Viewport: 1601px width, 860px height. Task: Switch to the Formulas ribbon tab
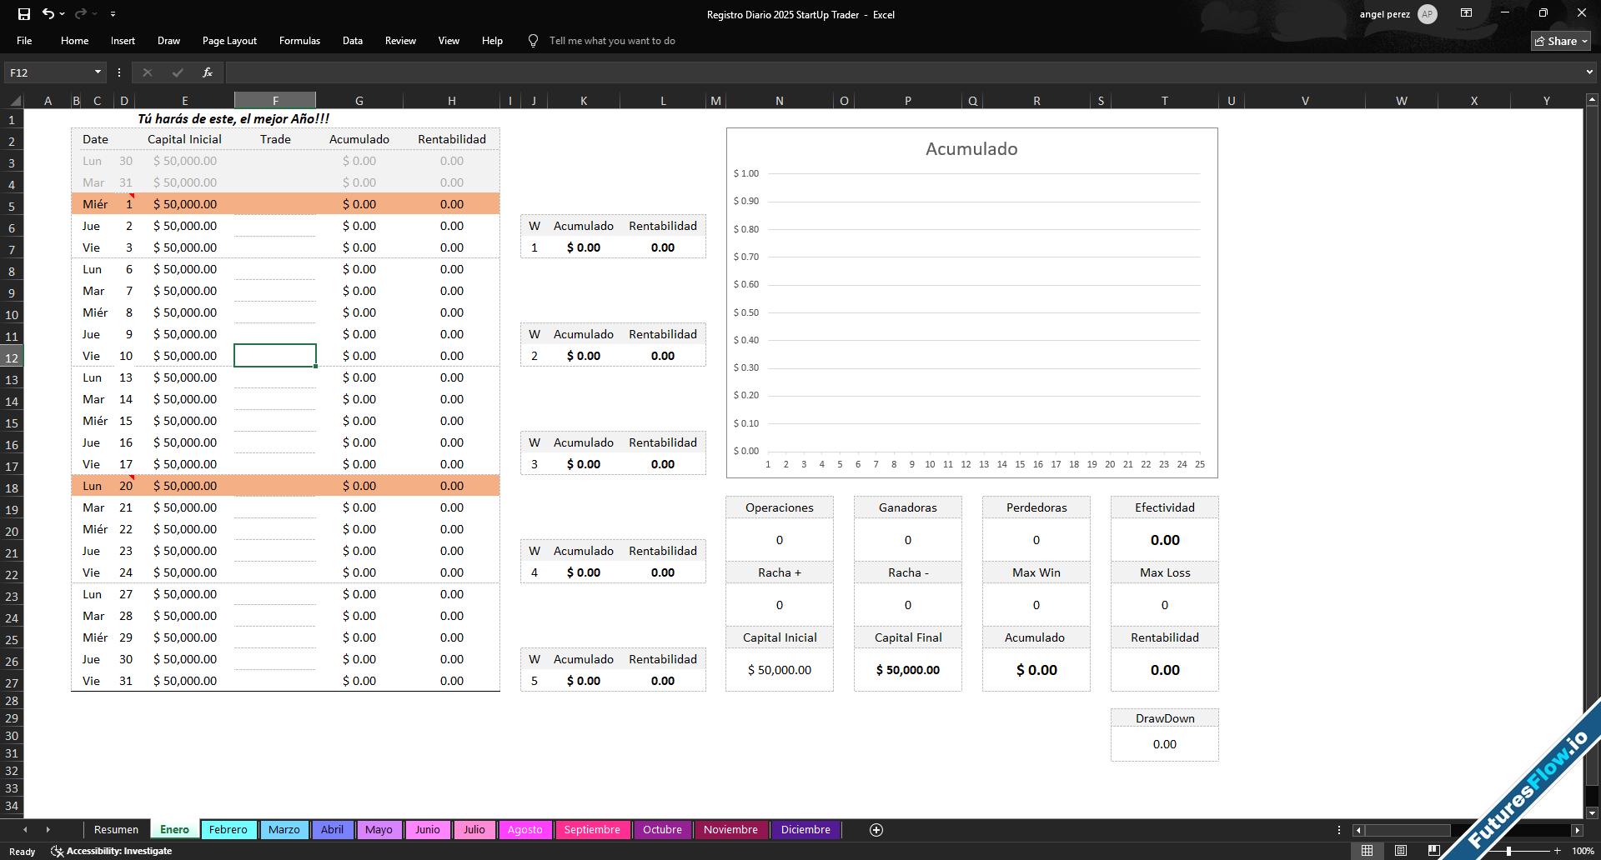tap(299, 41)
